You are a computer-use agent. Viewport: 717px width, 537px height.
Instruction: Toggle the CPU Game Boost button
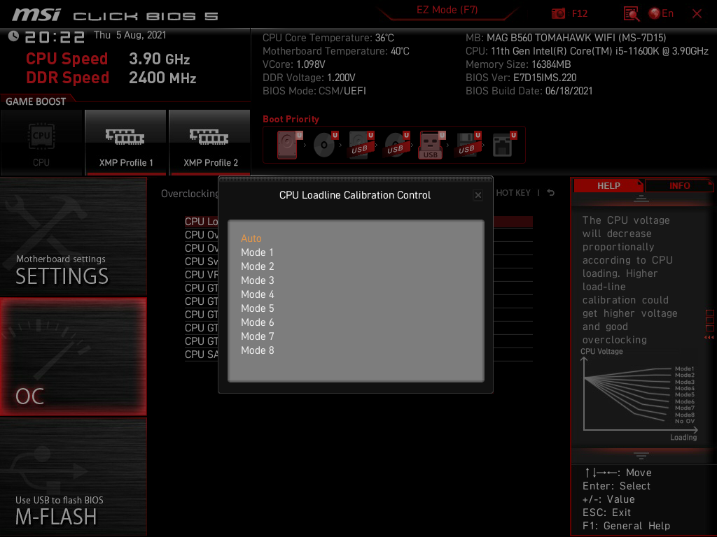(x=41, y=143)
